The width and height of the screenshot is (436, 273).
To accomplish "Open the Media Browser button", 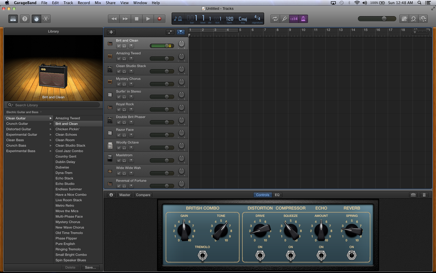I will (423, 19).
